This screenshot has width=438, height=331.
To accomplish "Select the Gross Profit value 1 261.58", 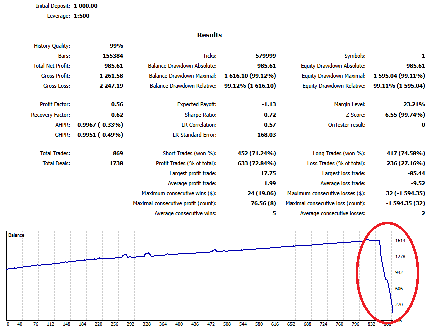I will tap(111, 76).
